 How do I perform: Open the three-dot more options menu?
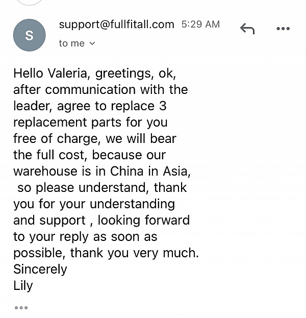click(x=283, y=29)
